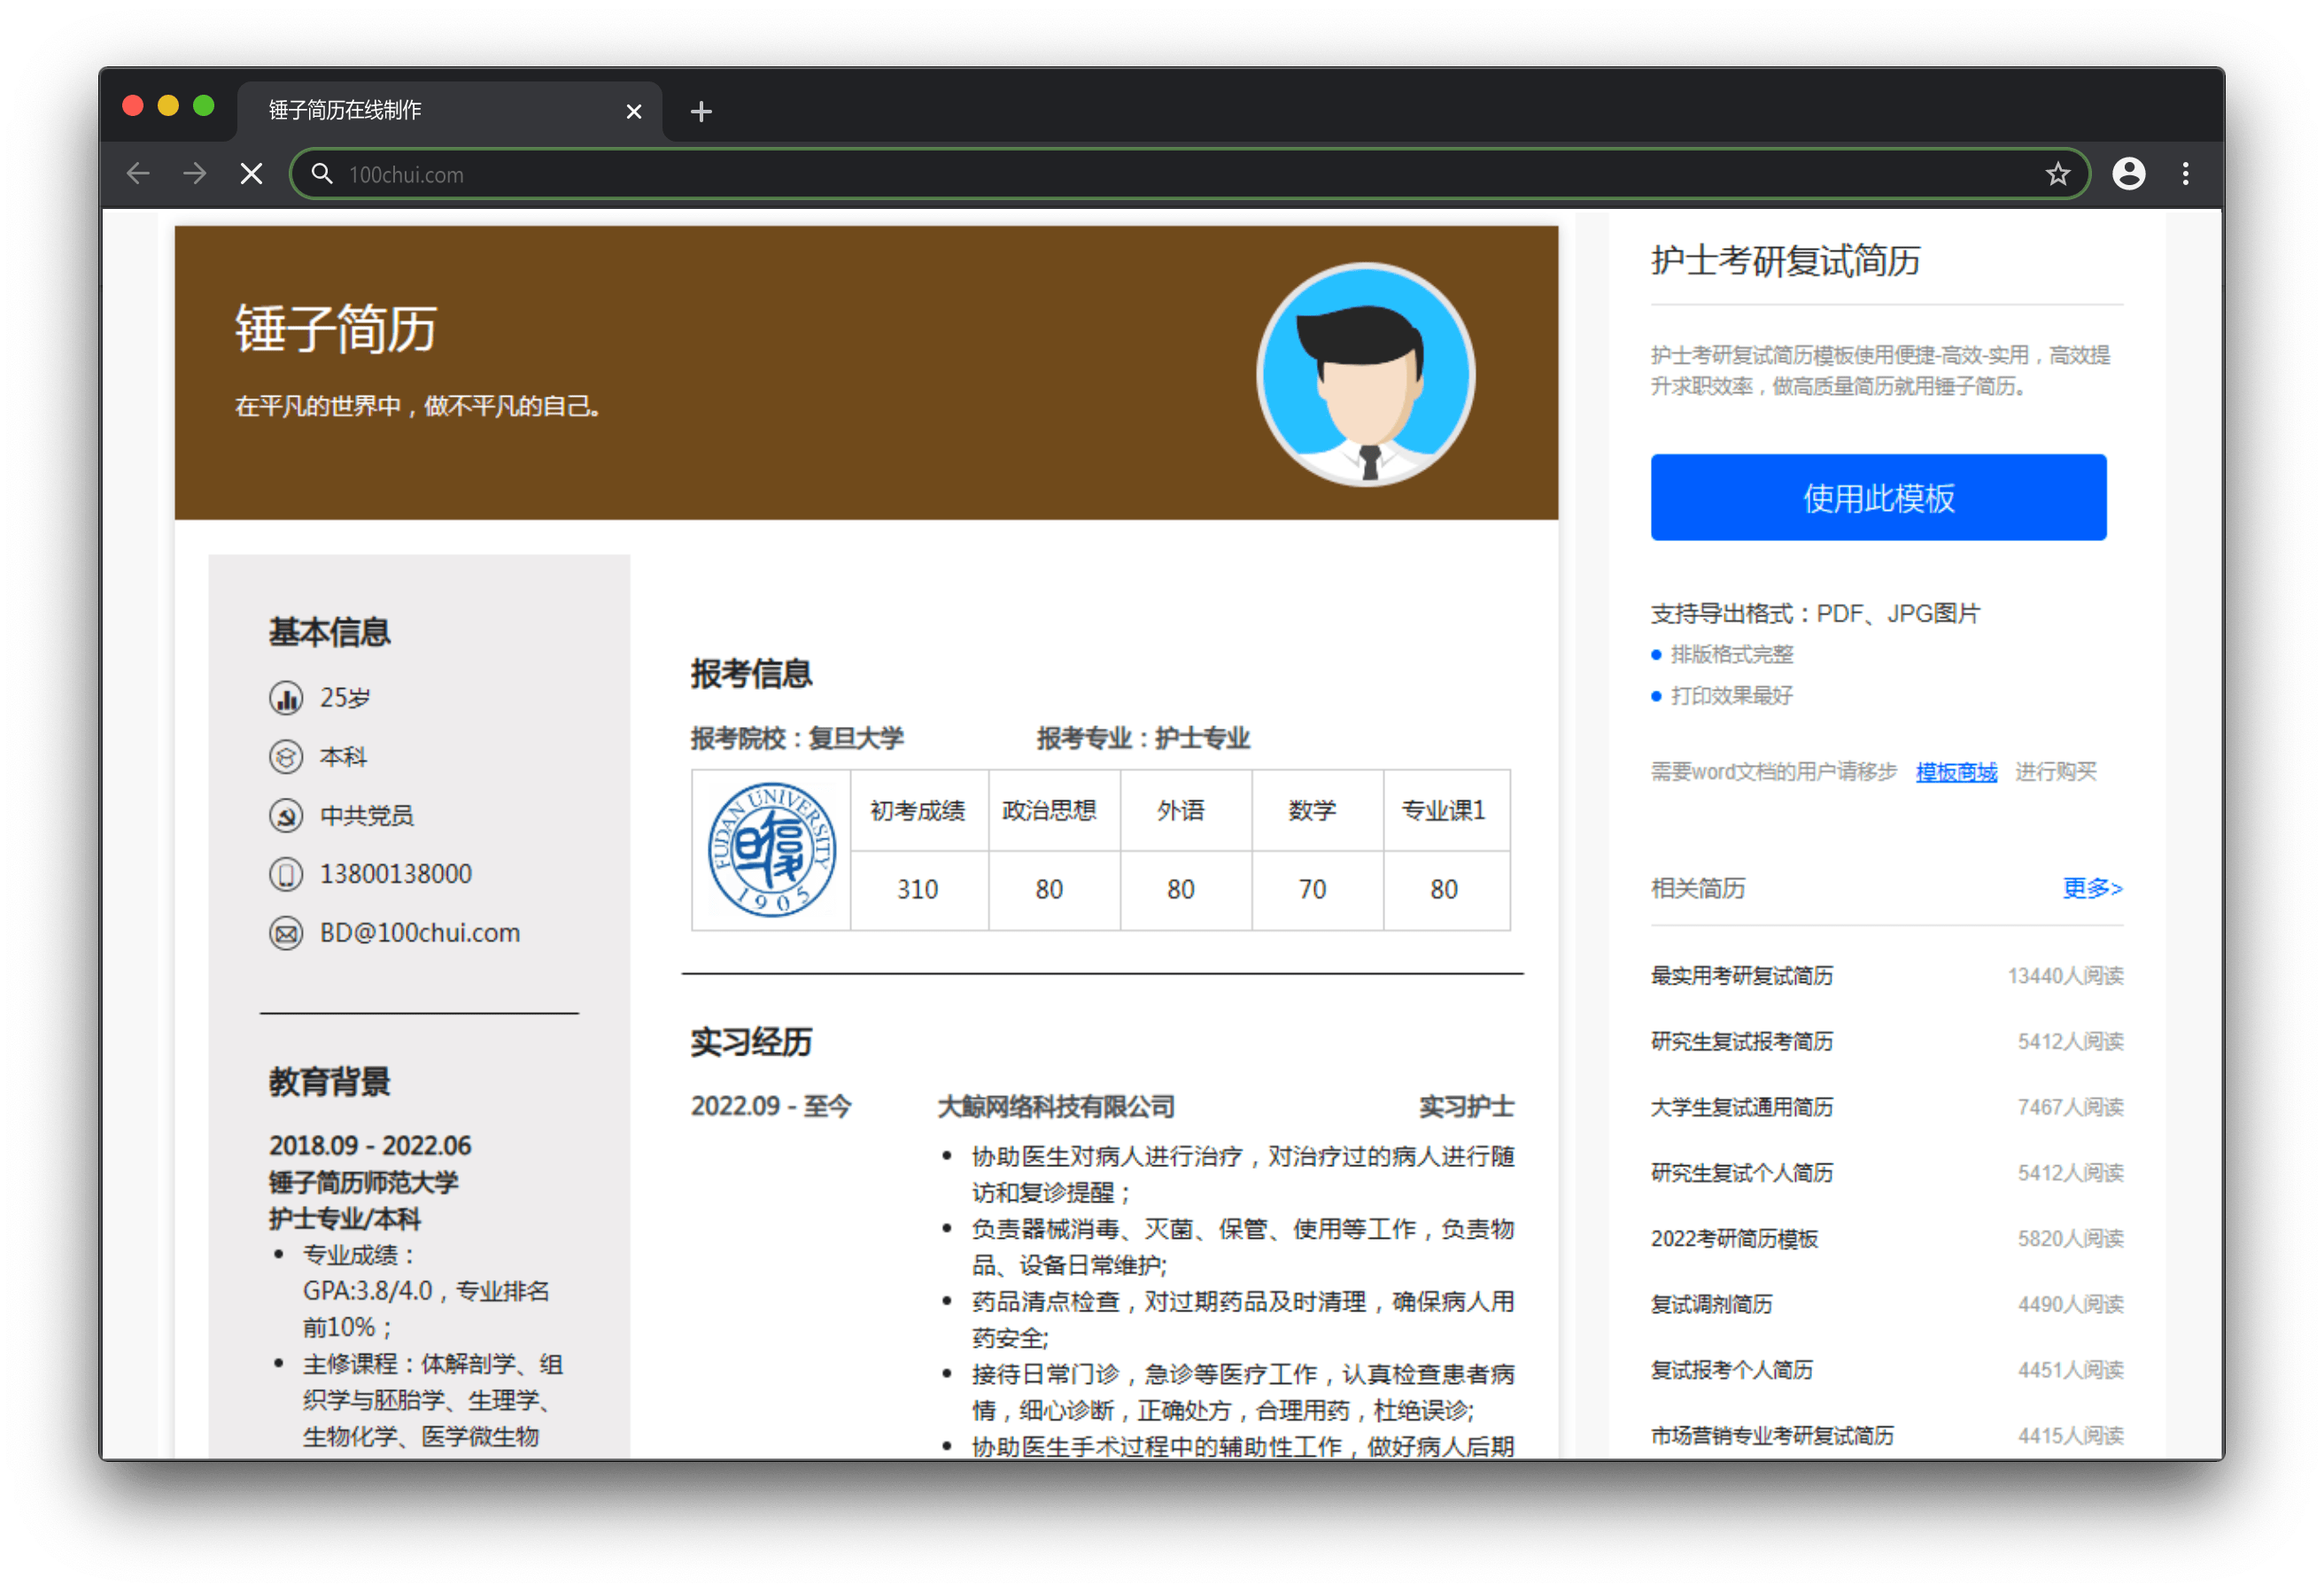Click the browser forward arrow
Image resolution: width=2324 pixels, height=1592 pixels.
point(195,174)
